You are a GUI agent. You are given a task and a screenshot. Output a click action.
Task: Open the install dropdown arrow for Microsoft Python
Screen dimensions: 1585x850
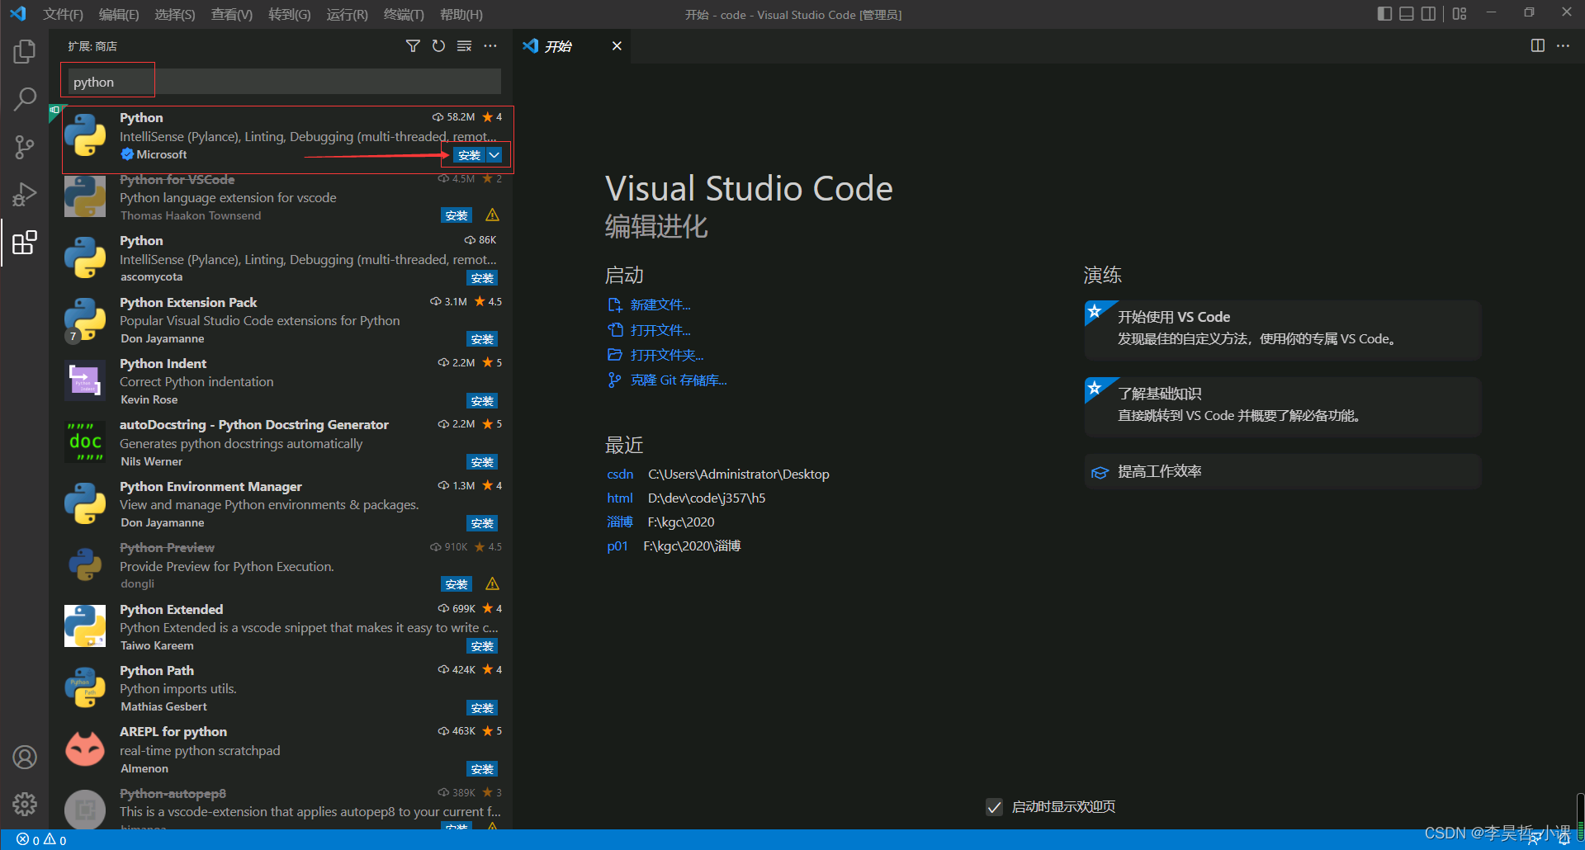coord(494,155)
